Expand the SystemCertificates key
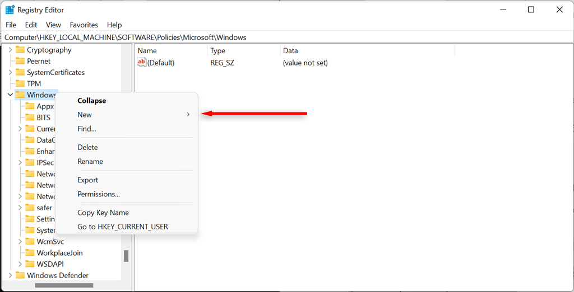Image resolution: width=574 pixels, height=292 pixels. pyautogui.click(x=10, y=73)
